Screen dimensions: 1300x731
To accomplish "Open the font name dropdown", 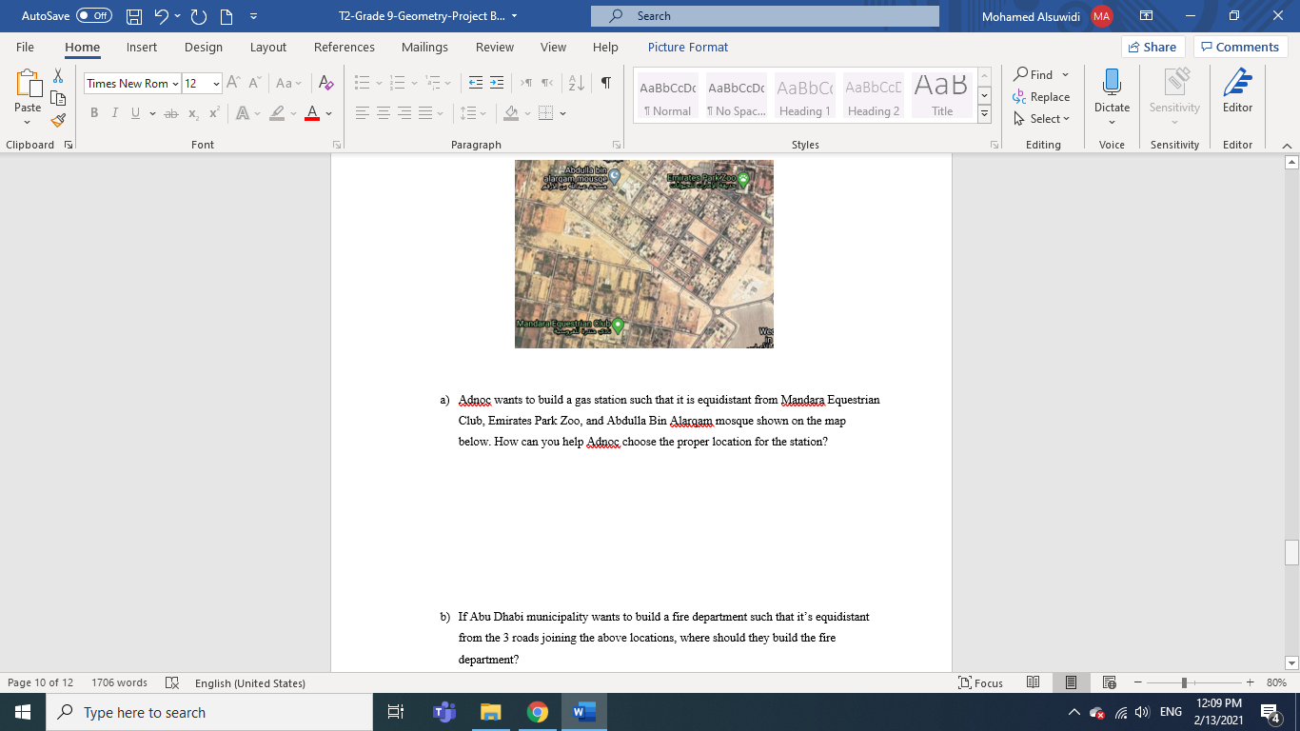I will (174, 84).
